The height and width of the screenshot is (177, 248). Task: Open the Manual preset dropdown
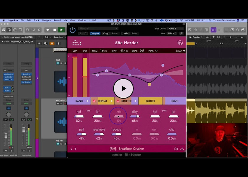click(x=98, y=28)
